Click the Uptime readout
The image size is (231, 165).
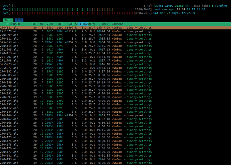[174, 13]
